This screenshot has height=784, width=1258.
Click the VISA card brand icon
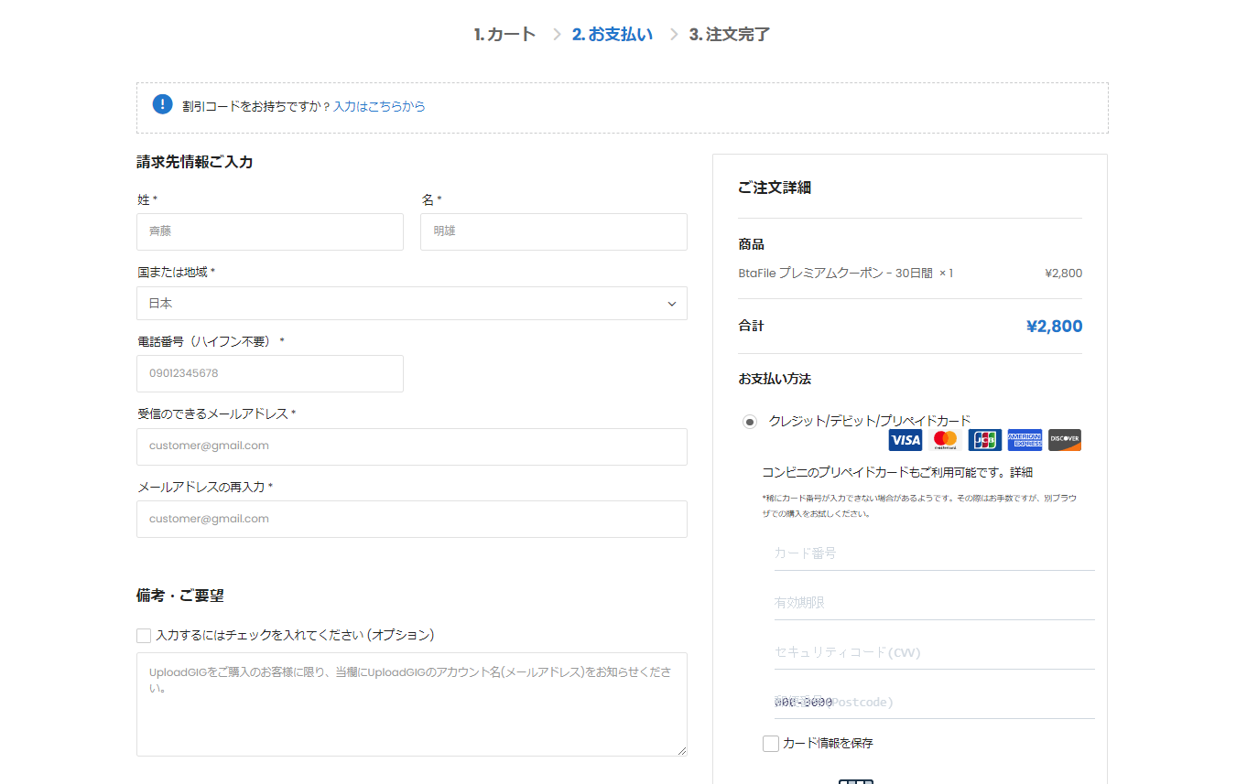click(x=905, y=440)
